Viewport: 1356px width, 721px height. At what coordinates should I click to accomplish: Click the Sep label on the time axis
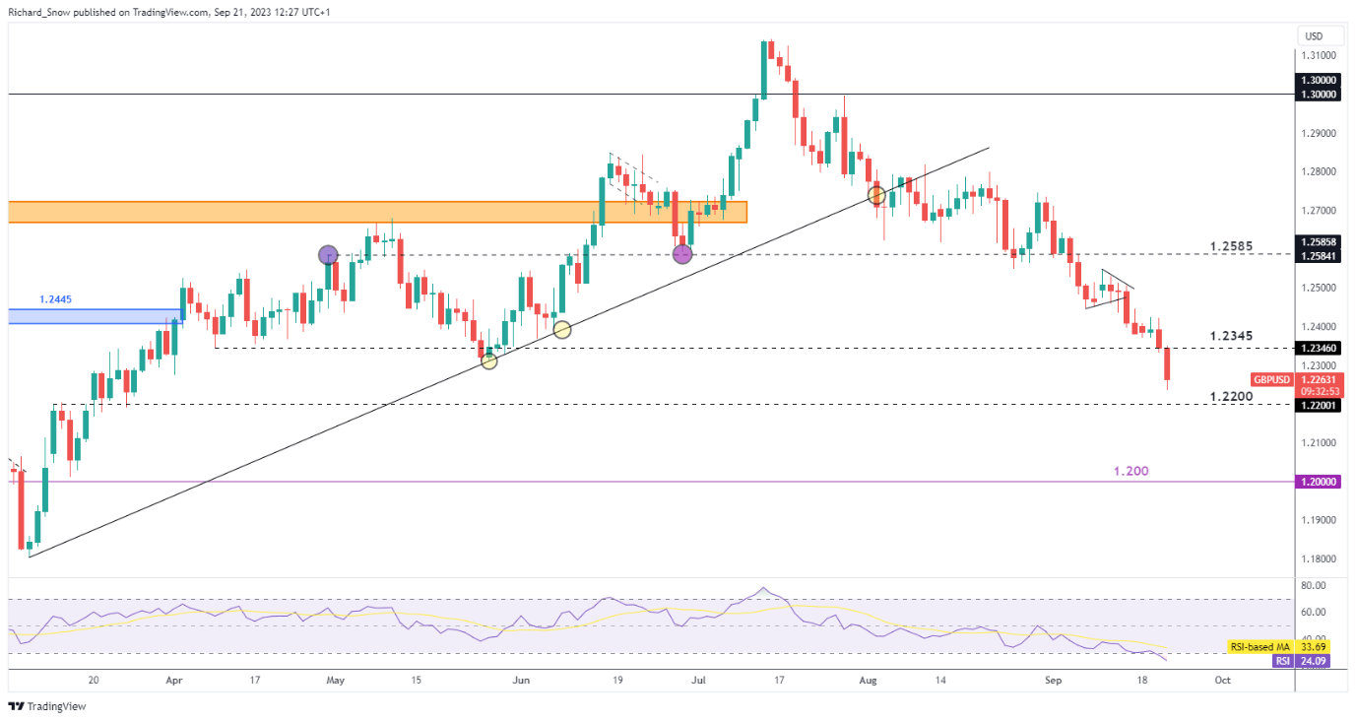[x=1053, y=680]
